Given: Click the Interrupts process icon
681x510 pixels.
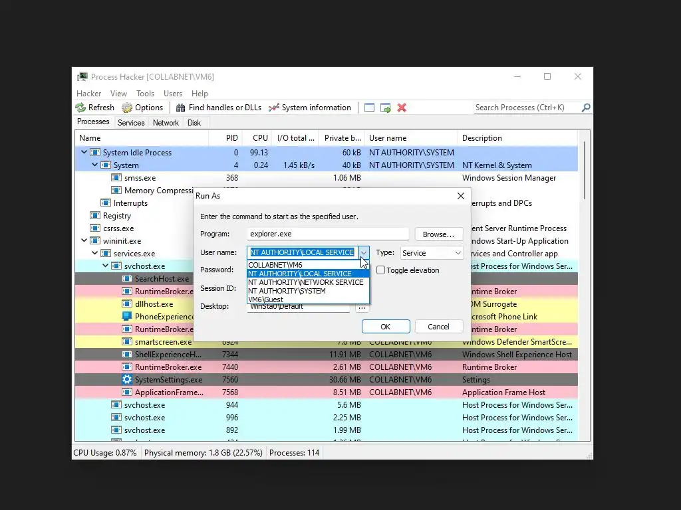Looking at the screenshot, I should [106, 203].
